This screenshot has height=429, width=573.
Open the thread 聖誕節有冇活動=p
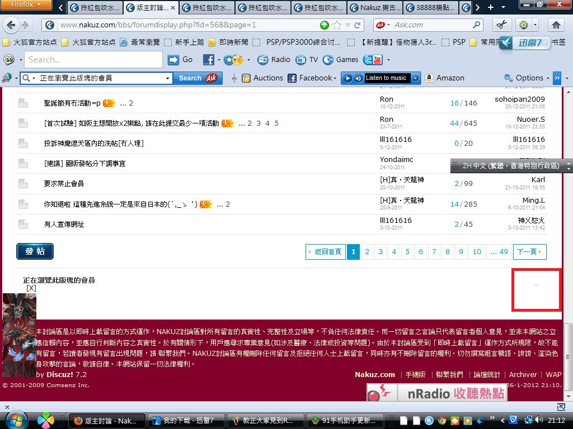(72, 103)
